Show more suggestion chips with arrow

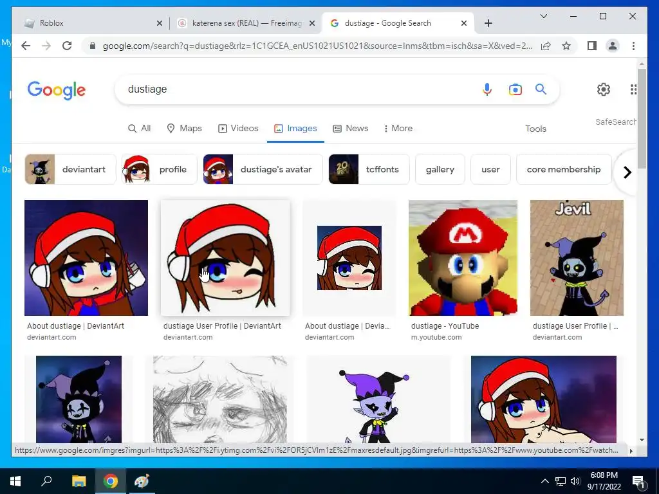(x=627, y=172)
